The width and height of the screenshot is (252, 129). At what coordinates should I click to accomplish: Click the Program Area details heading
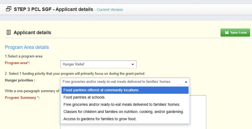point(27,47)
